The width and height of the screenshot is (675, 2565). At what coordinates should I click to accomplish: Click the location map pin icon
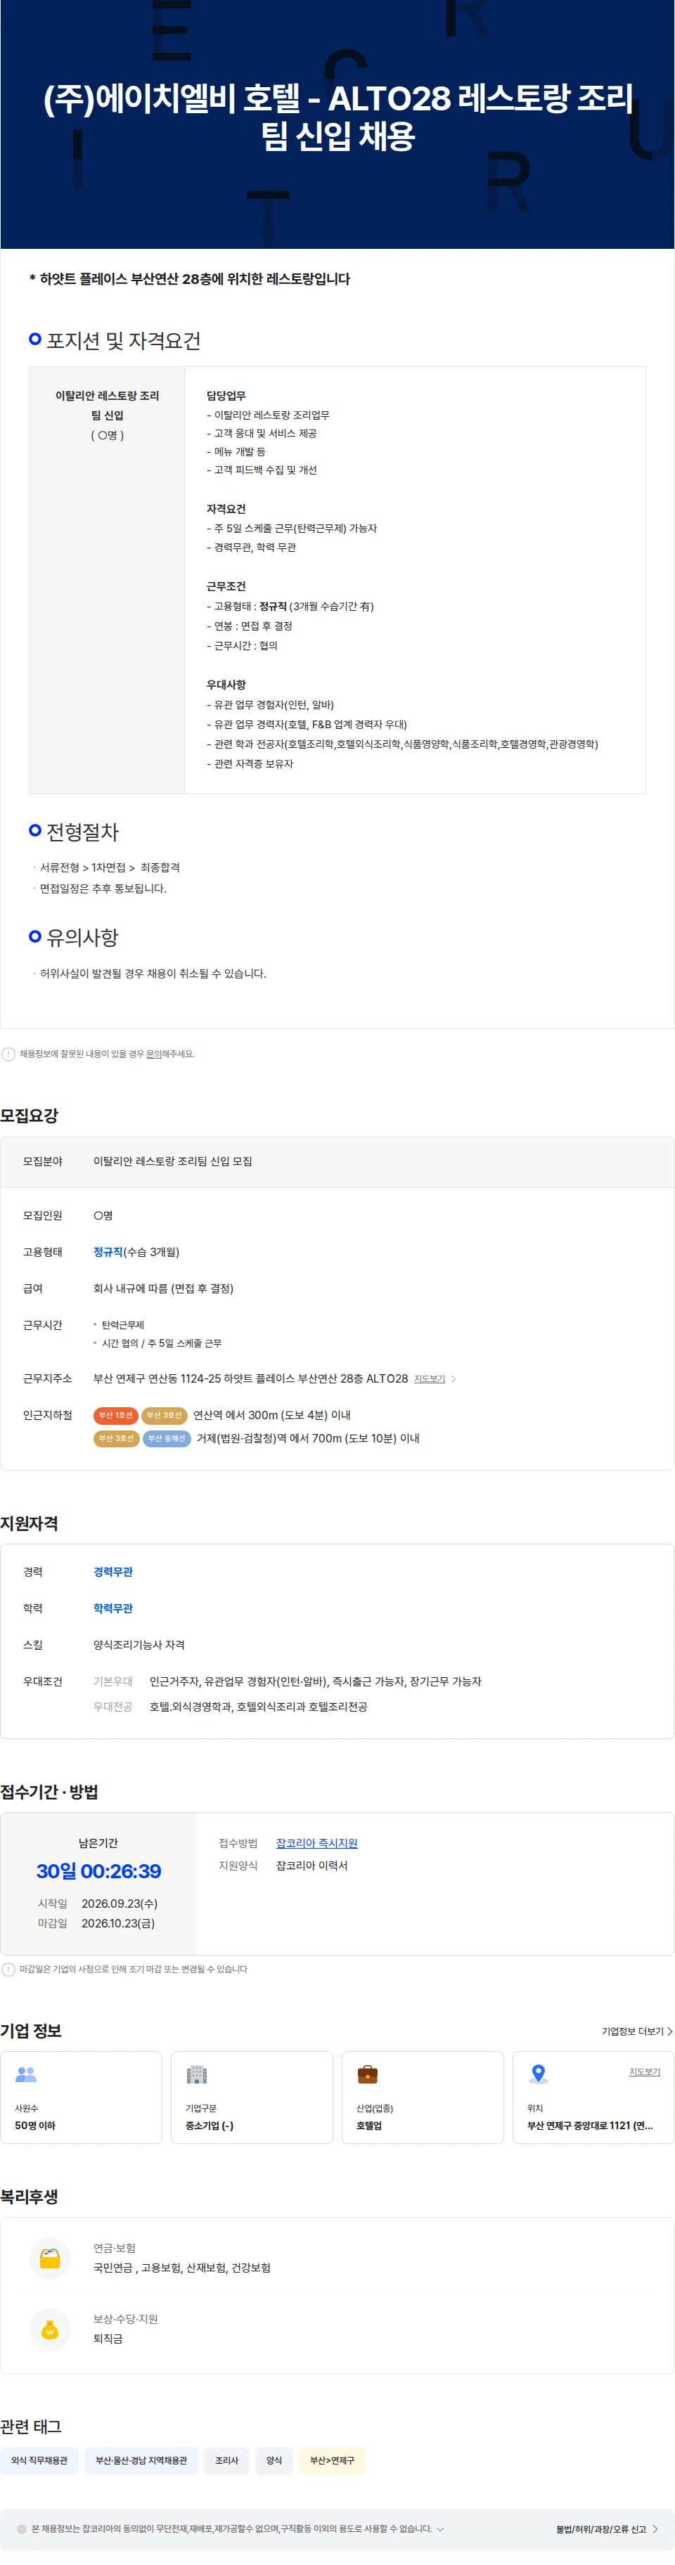(x=539, y=2074)
